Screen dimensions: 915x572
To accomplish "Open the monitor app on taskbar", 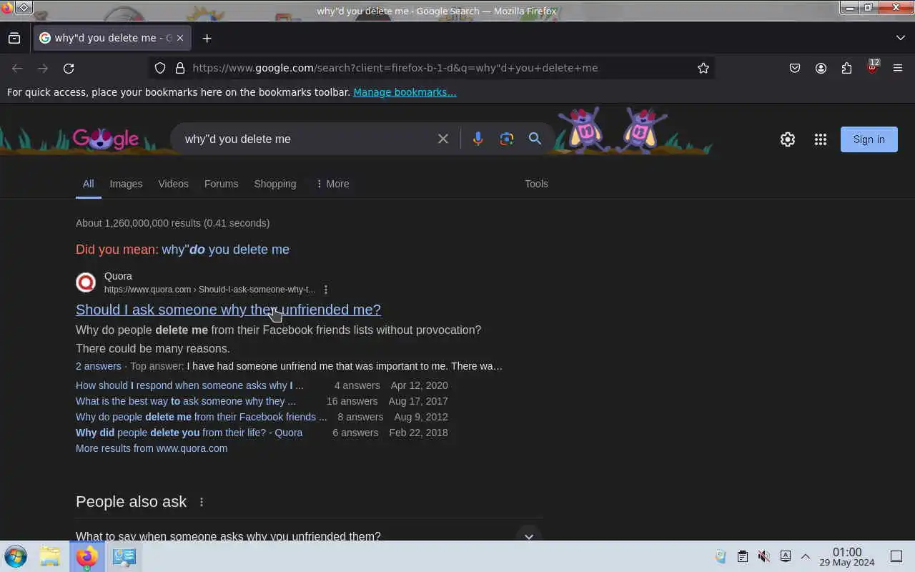I will point(124,556).
